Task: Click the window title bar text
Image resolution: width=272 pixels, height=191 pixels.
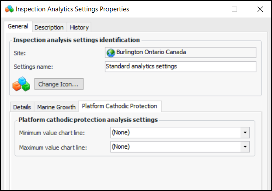Action: coord(72,9)
